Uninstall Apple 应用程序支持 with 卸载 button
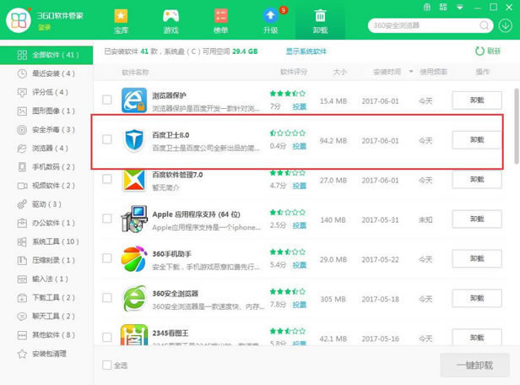The image size is (520, 385). [477, 219]
